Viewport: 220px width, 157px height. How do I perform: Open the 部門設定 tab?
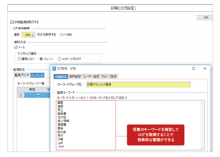pyautogui.click(x=75, y=77)
